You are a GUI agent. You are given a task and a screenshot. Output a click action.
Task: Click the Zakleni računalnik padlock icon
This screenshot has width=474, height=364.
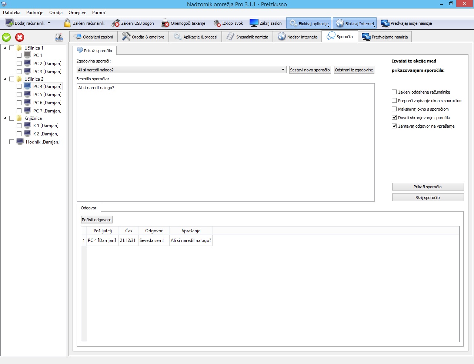click(x=67, y=23)
